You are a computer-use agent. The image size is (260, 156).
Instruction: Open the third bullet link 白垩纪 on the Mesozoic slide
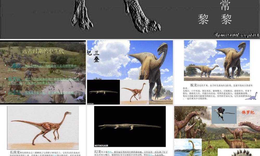coord(14,92)
